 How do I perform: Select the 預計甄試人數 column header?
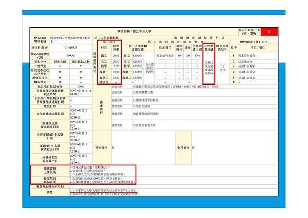click(x=81, y=62)
